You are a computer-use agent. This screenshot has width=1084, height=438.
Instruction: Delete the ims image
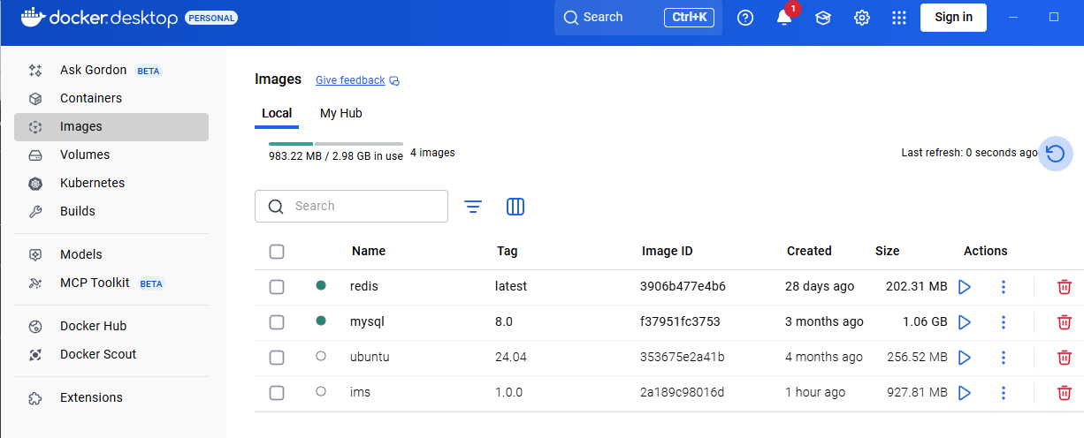pyautogui.click(x=1065, y=393)
